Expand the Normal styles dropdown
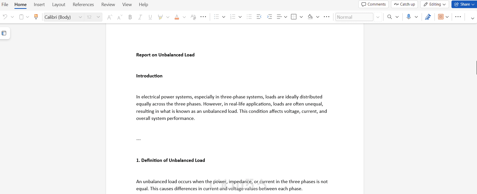This screenshot has width=477, height=194. coord(378,17)
